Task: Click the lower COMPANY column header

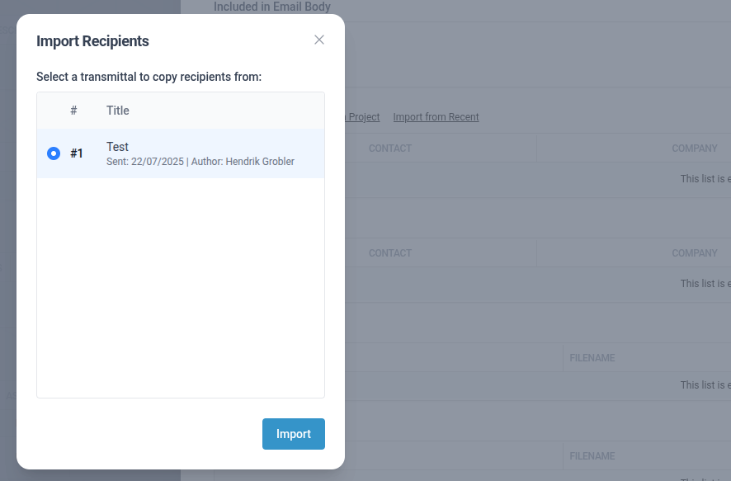Action: (694, 253)
